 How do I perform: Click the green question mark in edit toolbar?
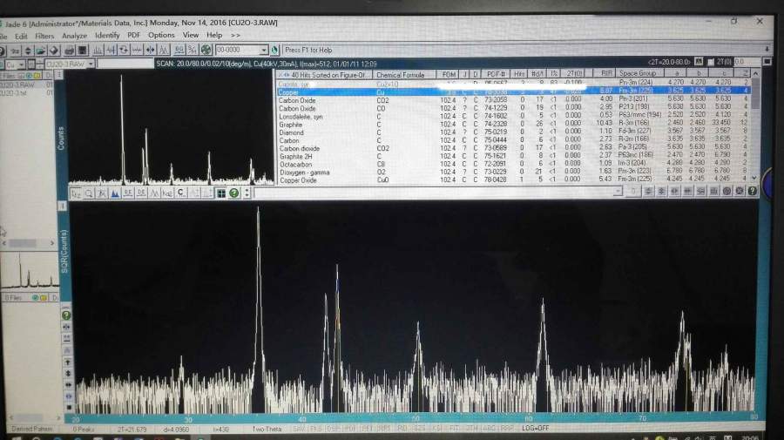pyautogui.click(x=233, y=193)
